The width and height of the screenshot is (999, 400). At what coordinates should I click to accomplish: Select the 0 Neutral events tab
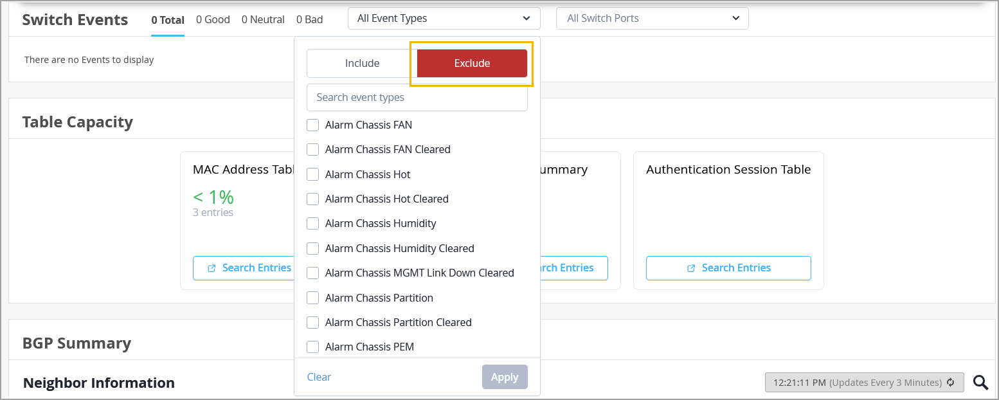[x=263, y=20]
